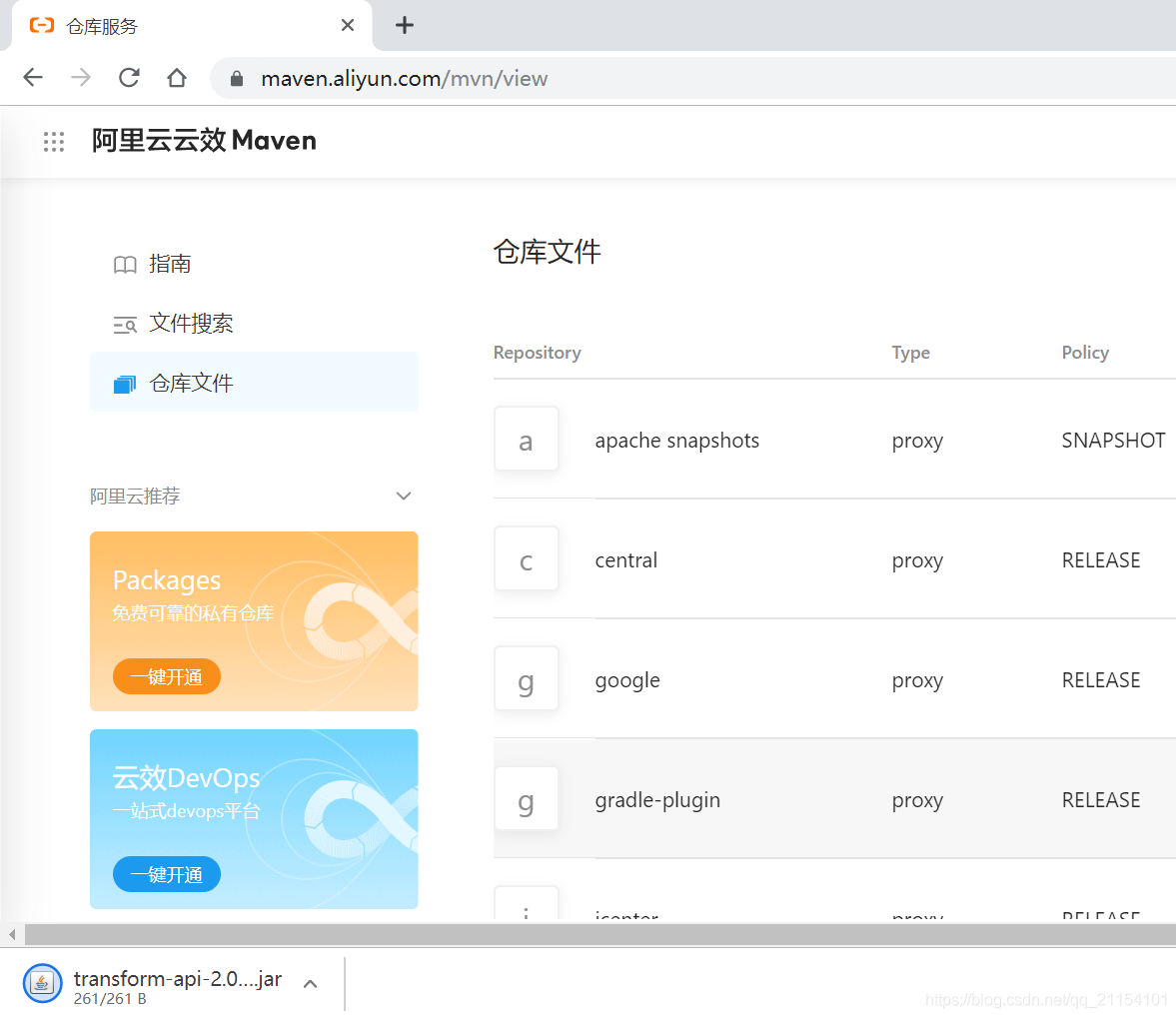Click the 阿里云云效 Maven title
This screenshot has height=1018, width=1176.
click(x=204, y=140)
